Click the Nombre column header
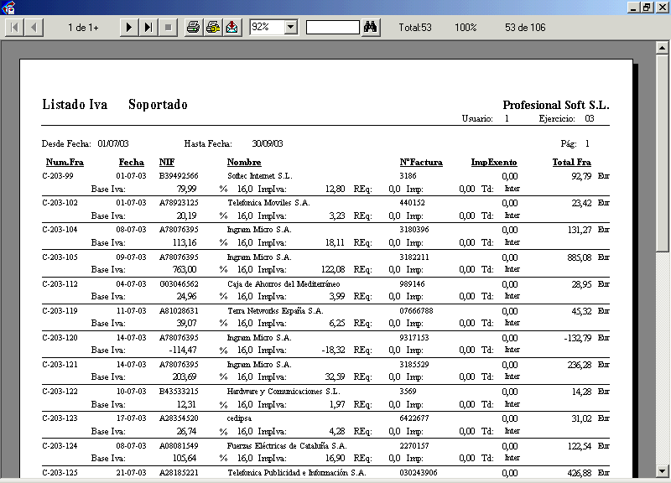The image size is (671, 483). (243, 162)
